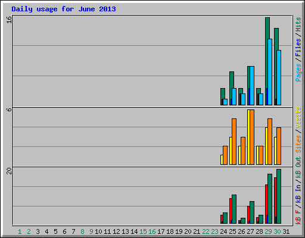Viewport: 305px width, 238px height.
Task: Select the cyan Pages bar for day 27
Action: [252, 86]
